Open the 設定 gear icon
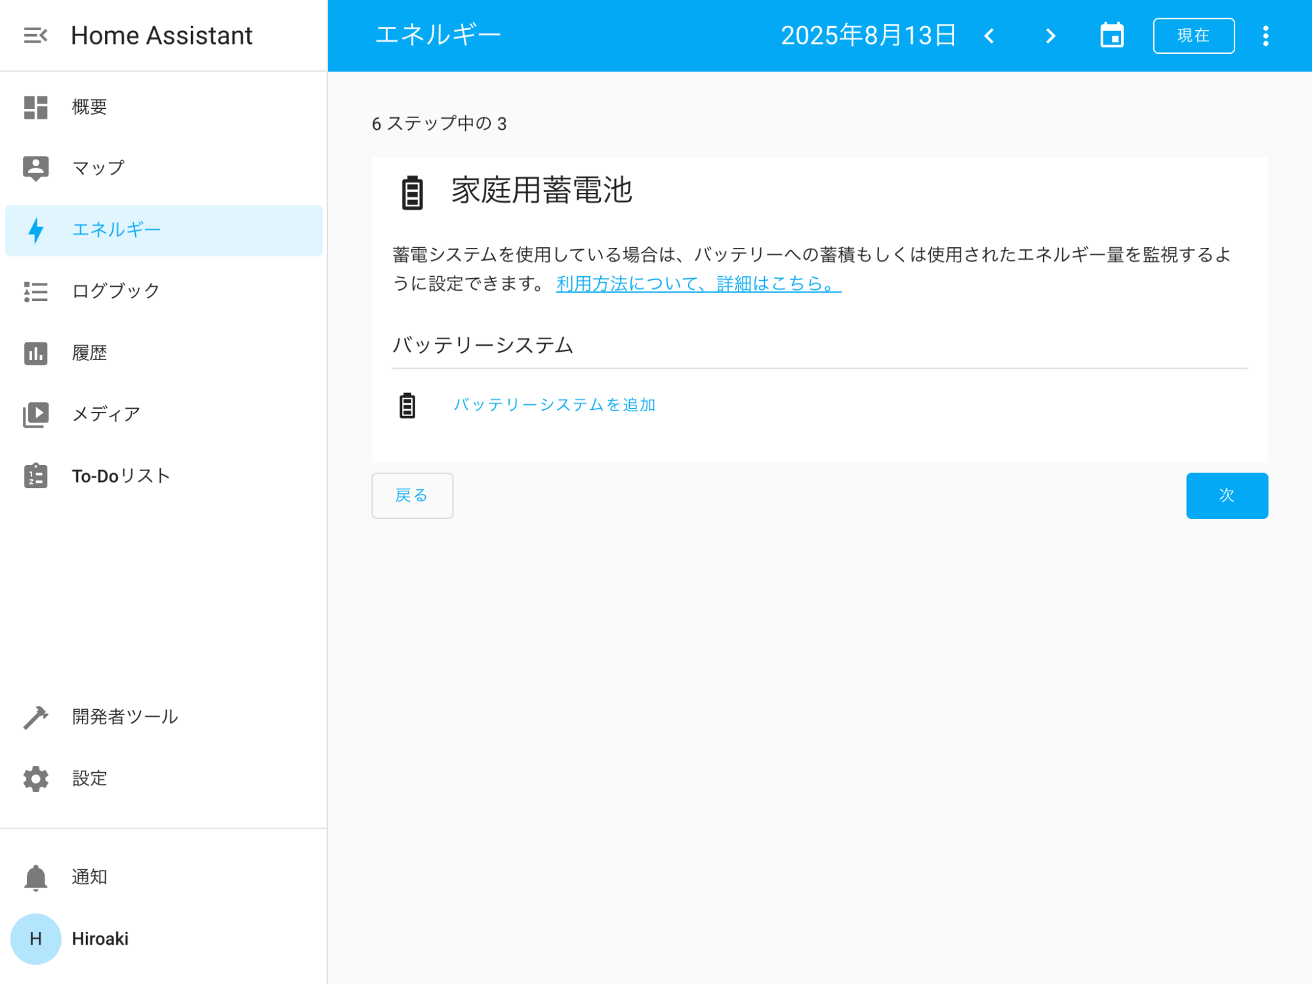 [35, 779]
